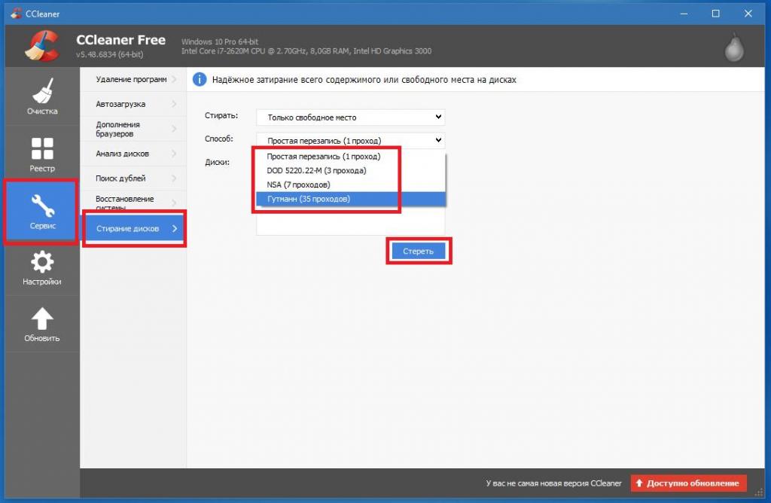Expand the Стирать dropdown

pos(350,117)
